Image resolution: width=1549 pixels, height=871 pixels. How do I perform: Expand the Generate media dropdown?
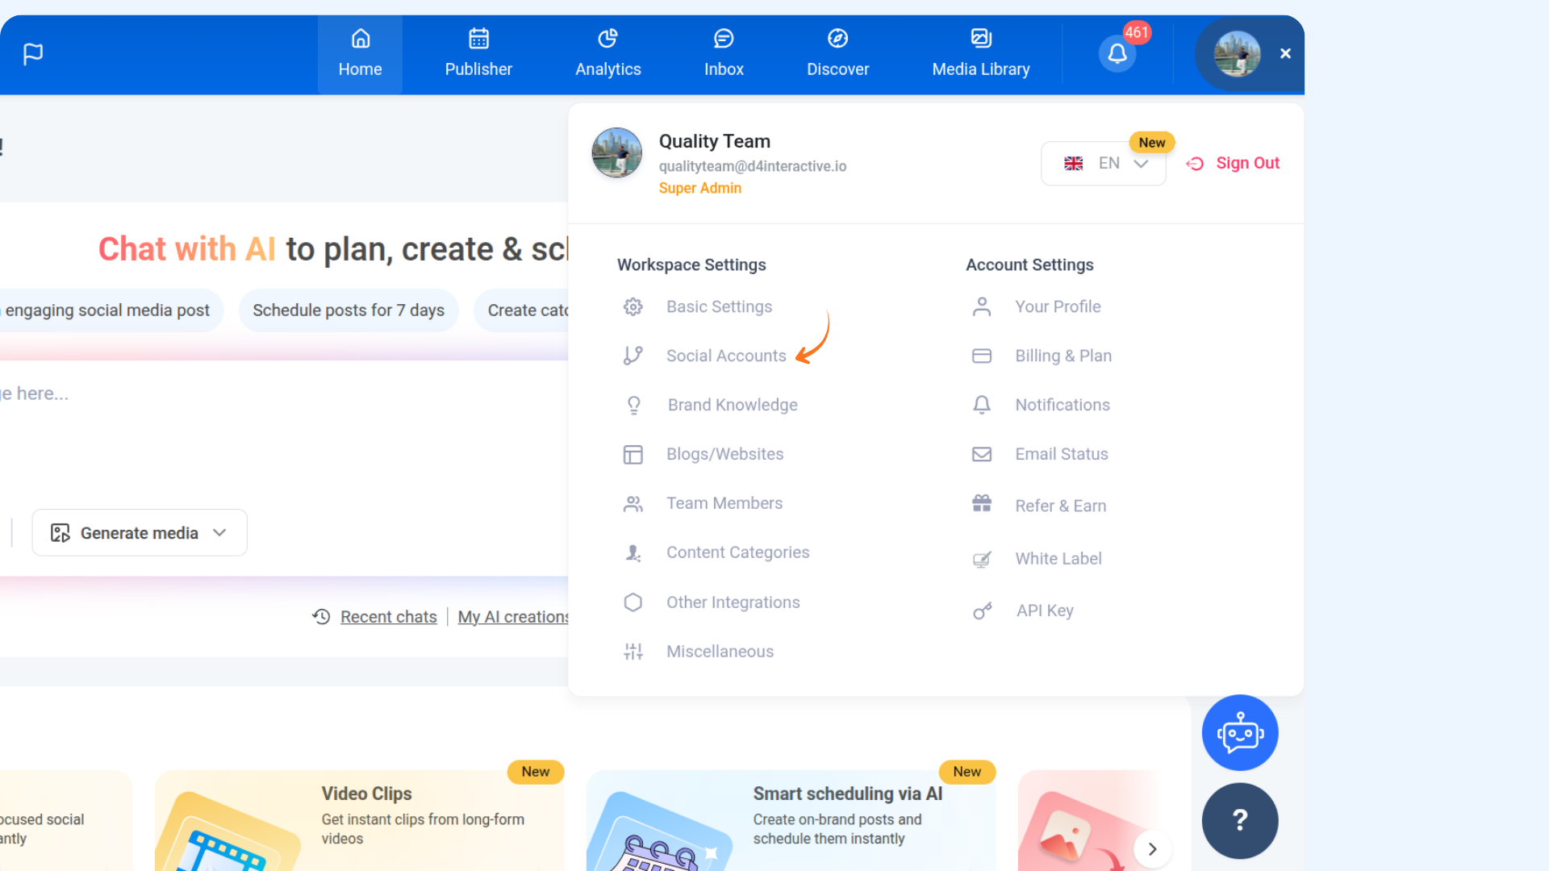click(140, 533)
